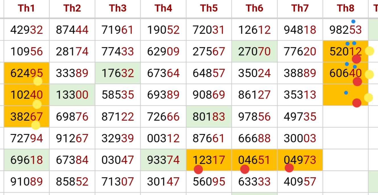The image size is (378, 195).
Task: Select green cell 80183
Action: [x=209, y=116]
